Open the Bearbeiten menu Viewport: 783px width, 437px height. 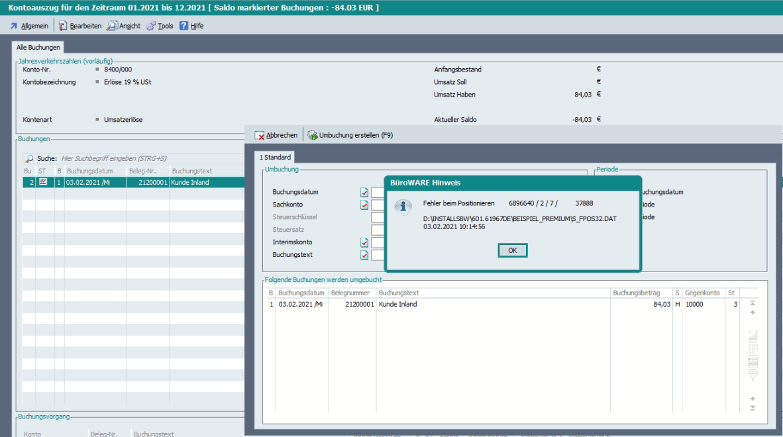click(80, 26)
